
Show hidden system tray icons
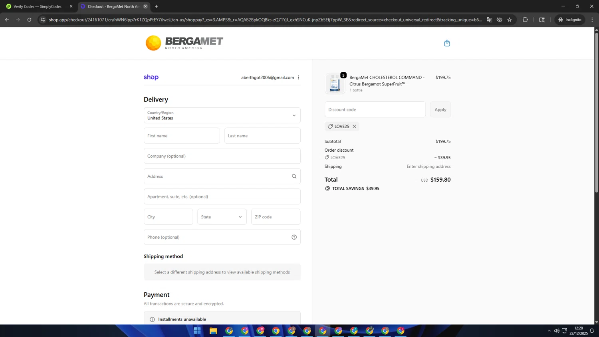click(x=549, y=331)
